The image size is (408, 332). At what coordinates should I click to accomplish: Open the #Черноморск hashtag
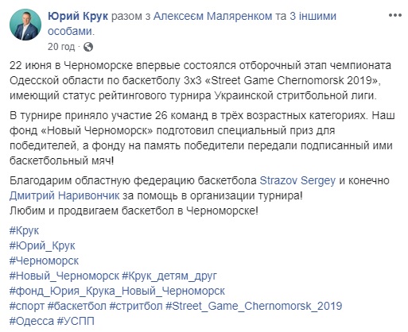click(44, 261)
